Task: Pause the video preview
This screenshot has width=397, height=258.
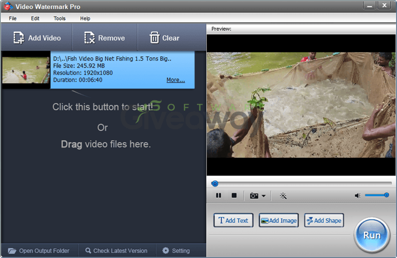Action: pyautogui.click(x=218, y=195)
